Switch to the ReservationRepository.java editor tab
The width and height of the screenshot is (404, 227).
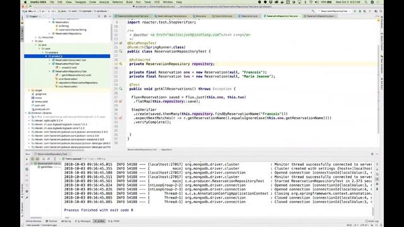click(x=320, y=16)
